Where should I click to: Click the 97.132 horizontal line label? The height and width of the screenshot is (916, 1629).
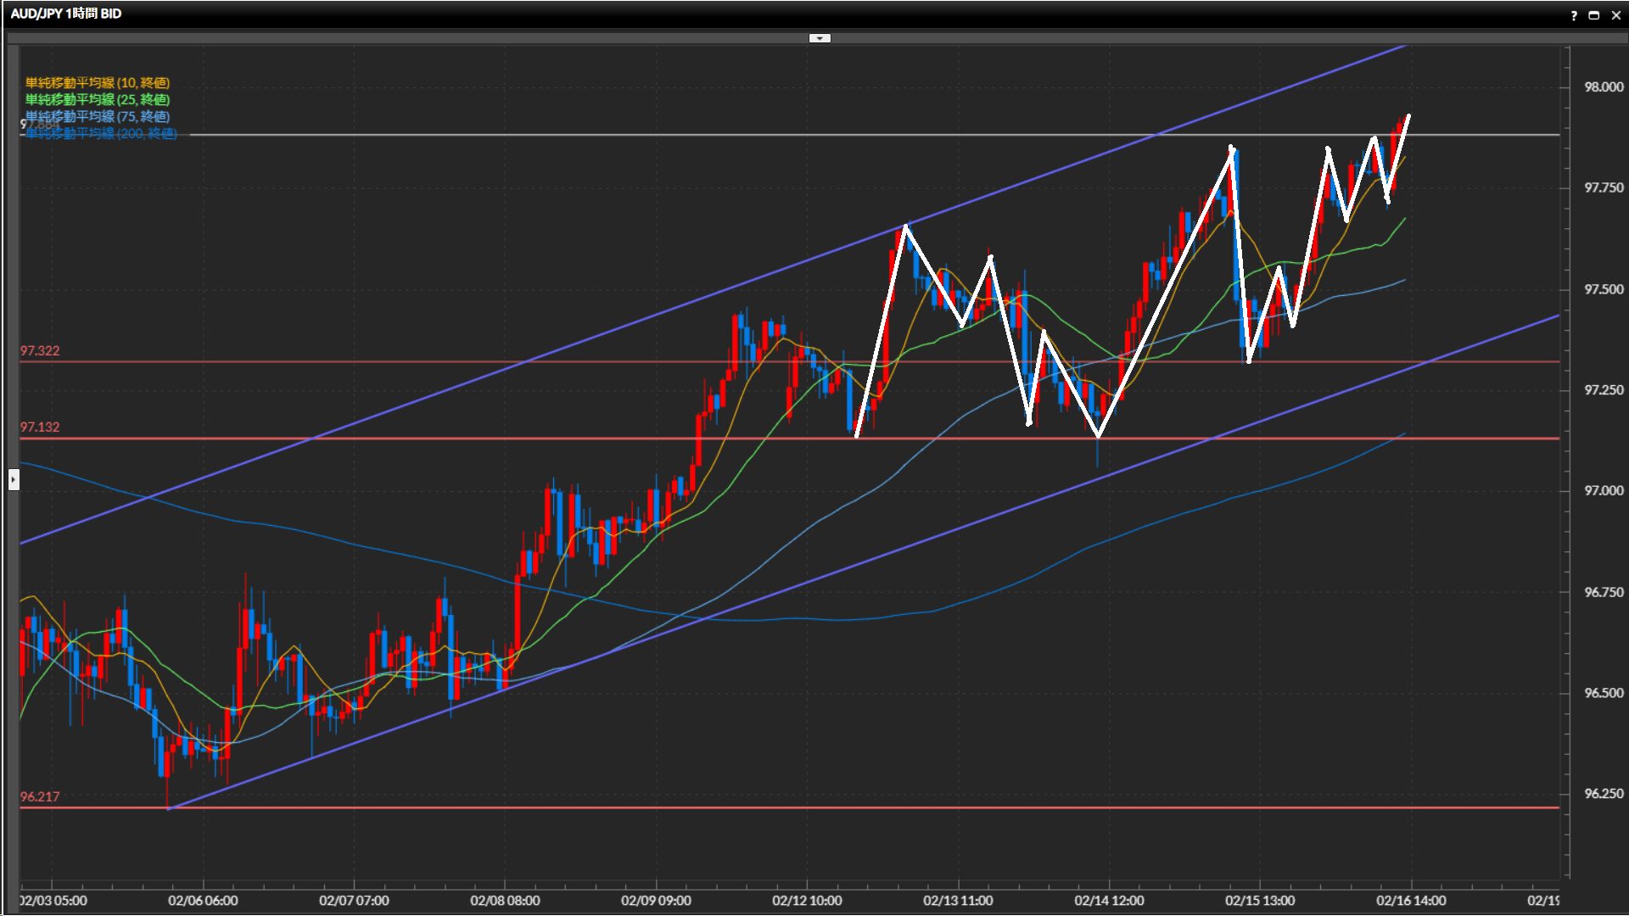40,427
